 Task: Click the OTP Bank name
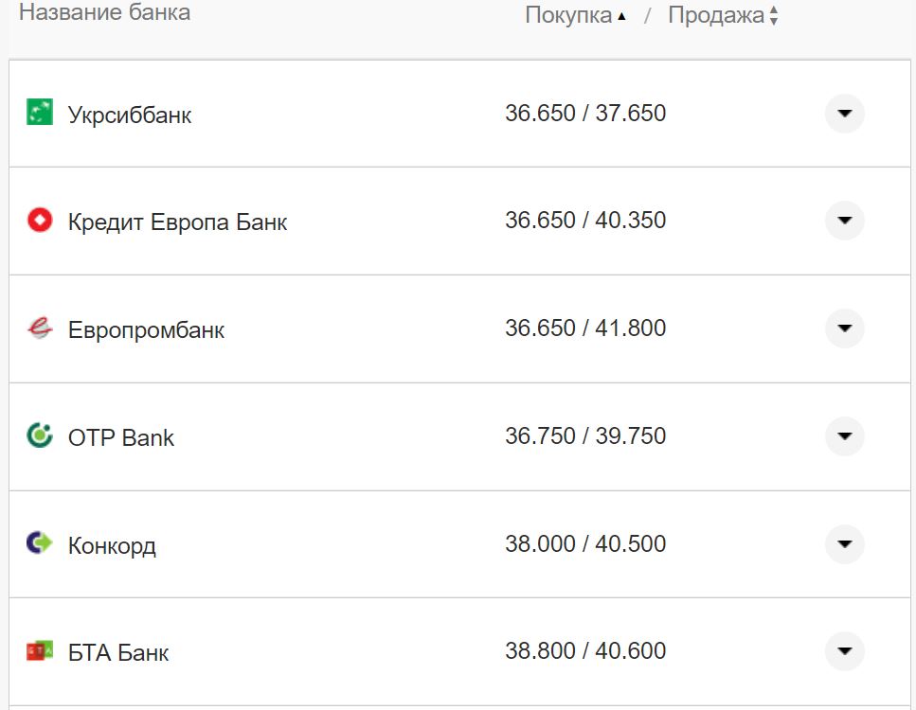(121, 437)
